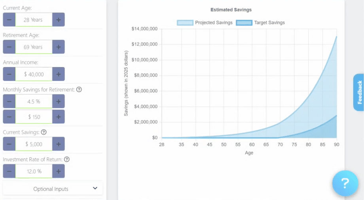Screen dimensions: 364x200
Task: Decrease Retirement Age with minus button
Action: (9, 47)
